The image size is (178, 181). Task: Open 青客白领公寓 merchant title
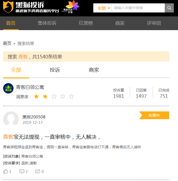pos(30,87)
